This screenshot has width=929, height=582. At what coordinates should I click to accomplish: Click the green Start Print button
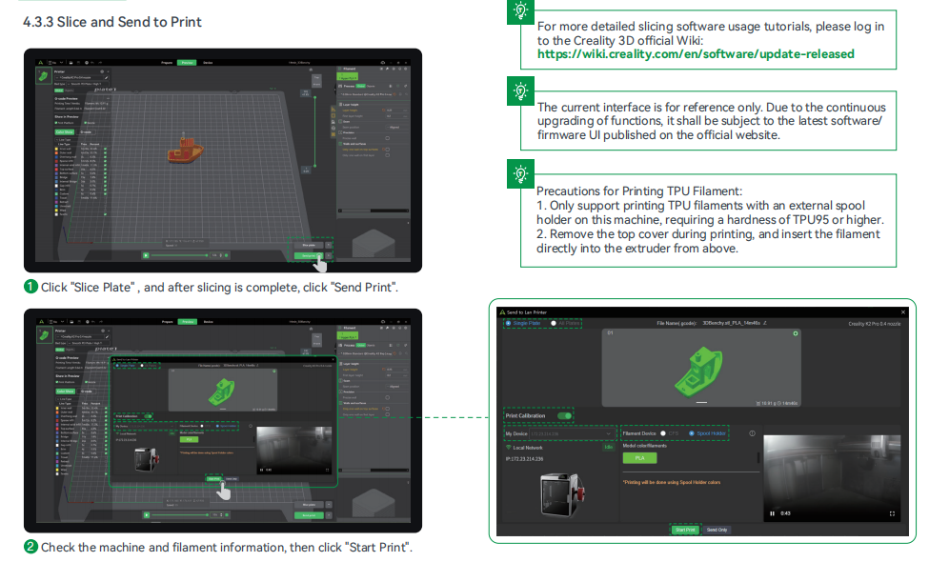(x=684, y=530)
